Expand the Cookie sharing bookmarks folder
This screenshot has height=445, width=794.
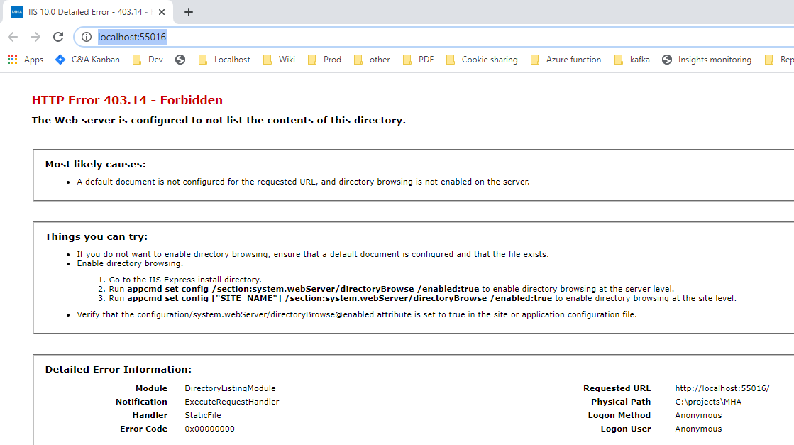click(482, 60)
